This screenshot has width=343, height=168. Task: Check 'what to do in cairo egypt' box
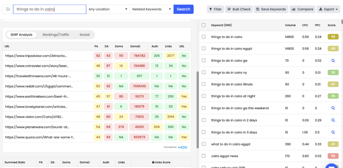point(204,144)
